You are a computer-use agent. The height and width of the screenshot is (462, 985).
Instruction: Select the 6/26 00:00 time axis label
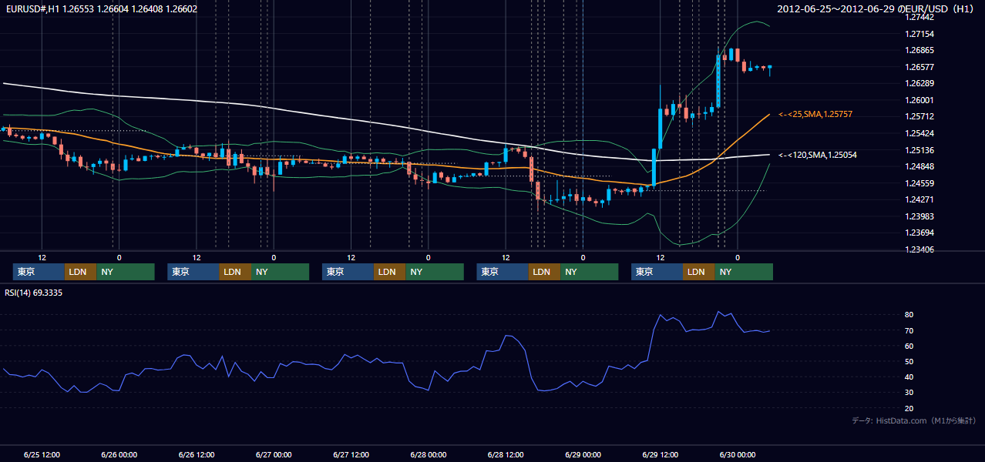(119, 454)
